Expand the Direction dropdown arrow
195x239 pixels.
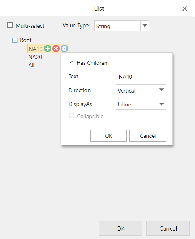tap(162, 90)
